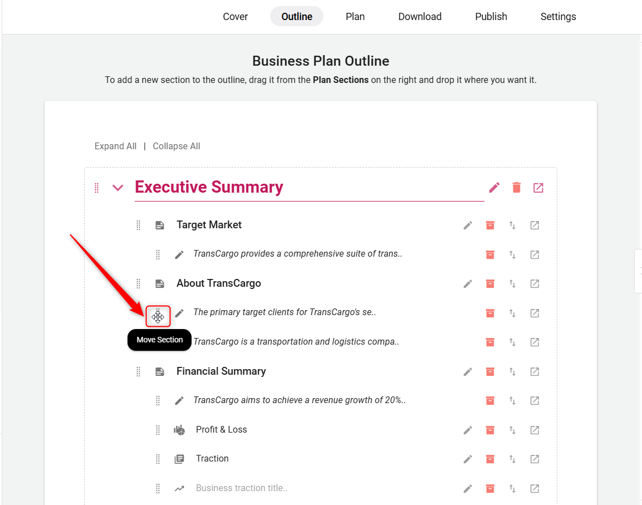Image resolution: width=642 pixels, height=505 pixels.
Task: Open Executive Summary in new window
Action: point(538,188)
